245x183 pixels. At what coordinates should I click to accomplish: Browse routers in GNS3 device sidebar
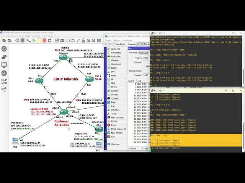click(4, 49)
